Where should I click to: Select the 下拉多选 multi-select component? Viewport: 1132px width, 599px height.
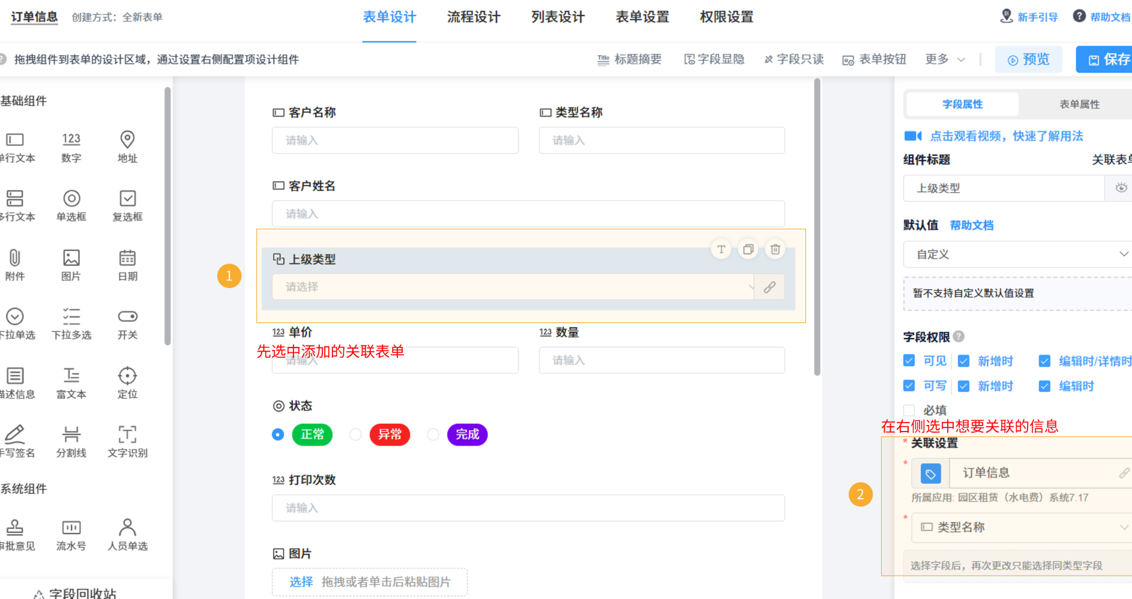[x=71, y=324]
